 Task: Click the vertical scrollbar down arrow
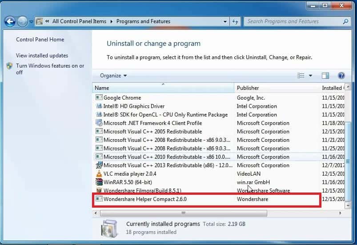(x=348, y=205)
